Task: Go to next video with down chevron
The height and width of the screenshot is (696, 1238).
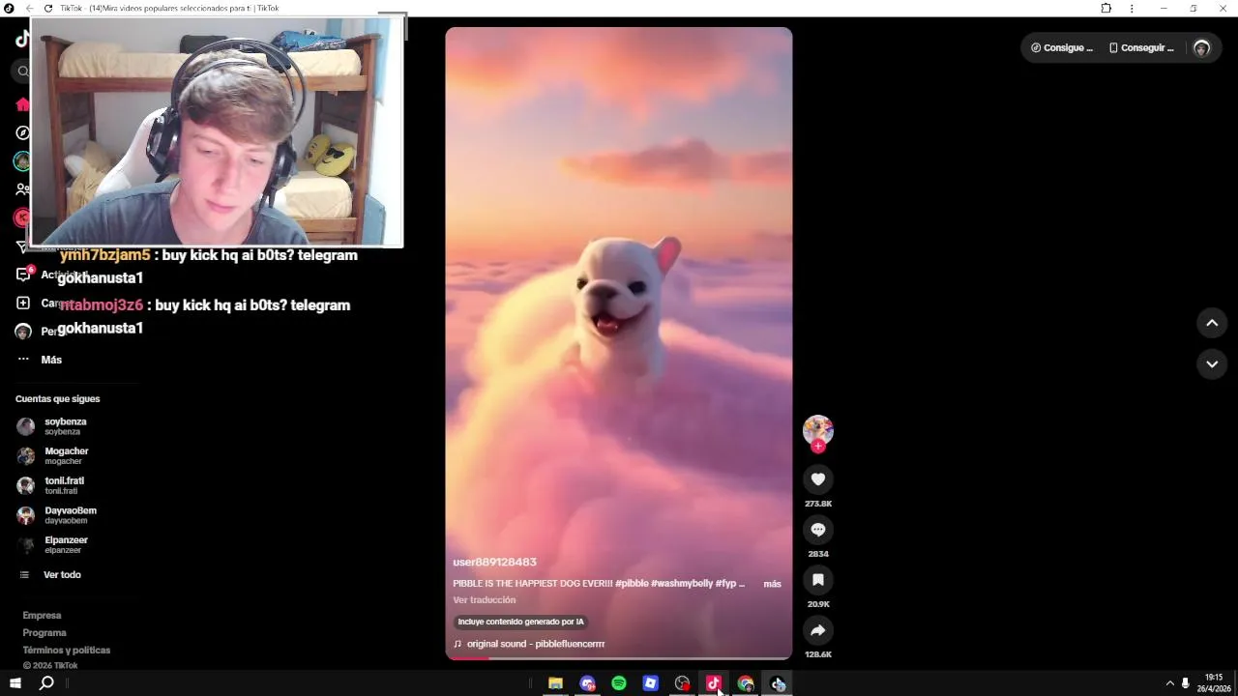Action: pos(1212,363)
